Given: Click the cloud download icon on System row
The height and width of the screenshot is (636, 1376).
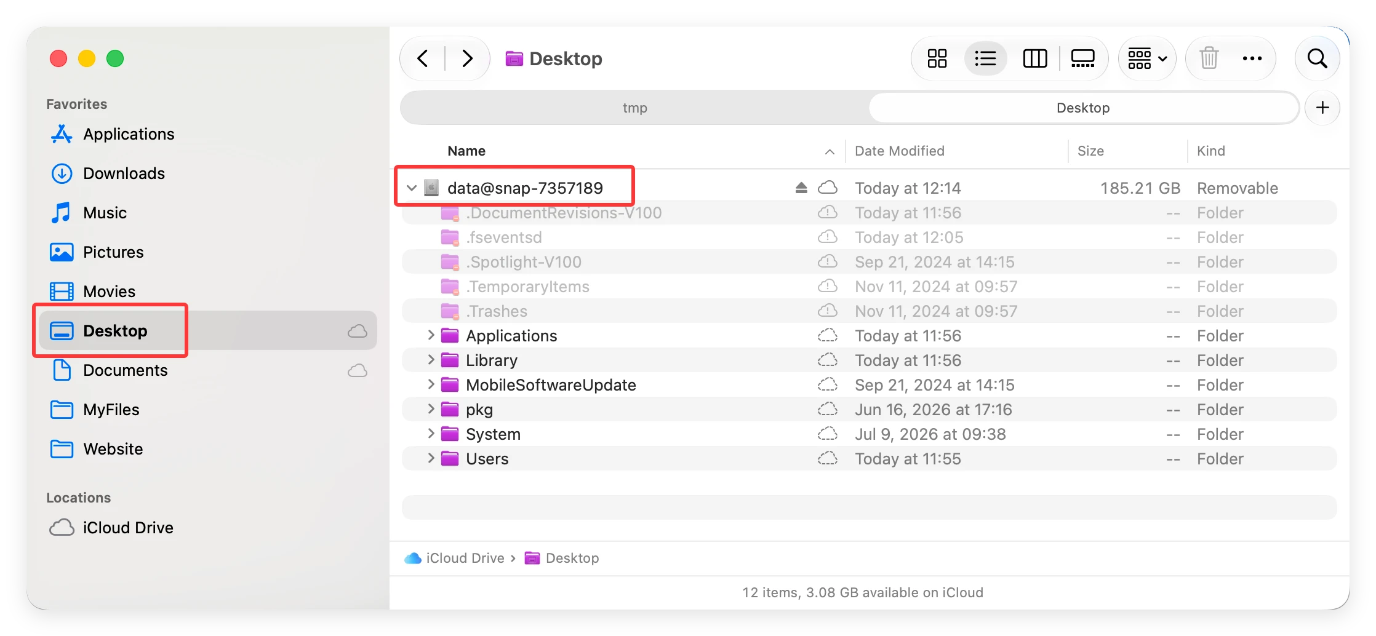Looking at the screenshot, I should 828,434.
